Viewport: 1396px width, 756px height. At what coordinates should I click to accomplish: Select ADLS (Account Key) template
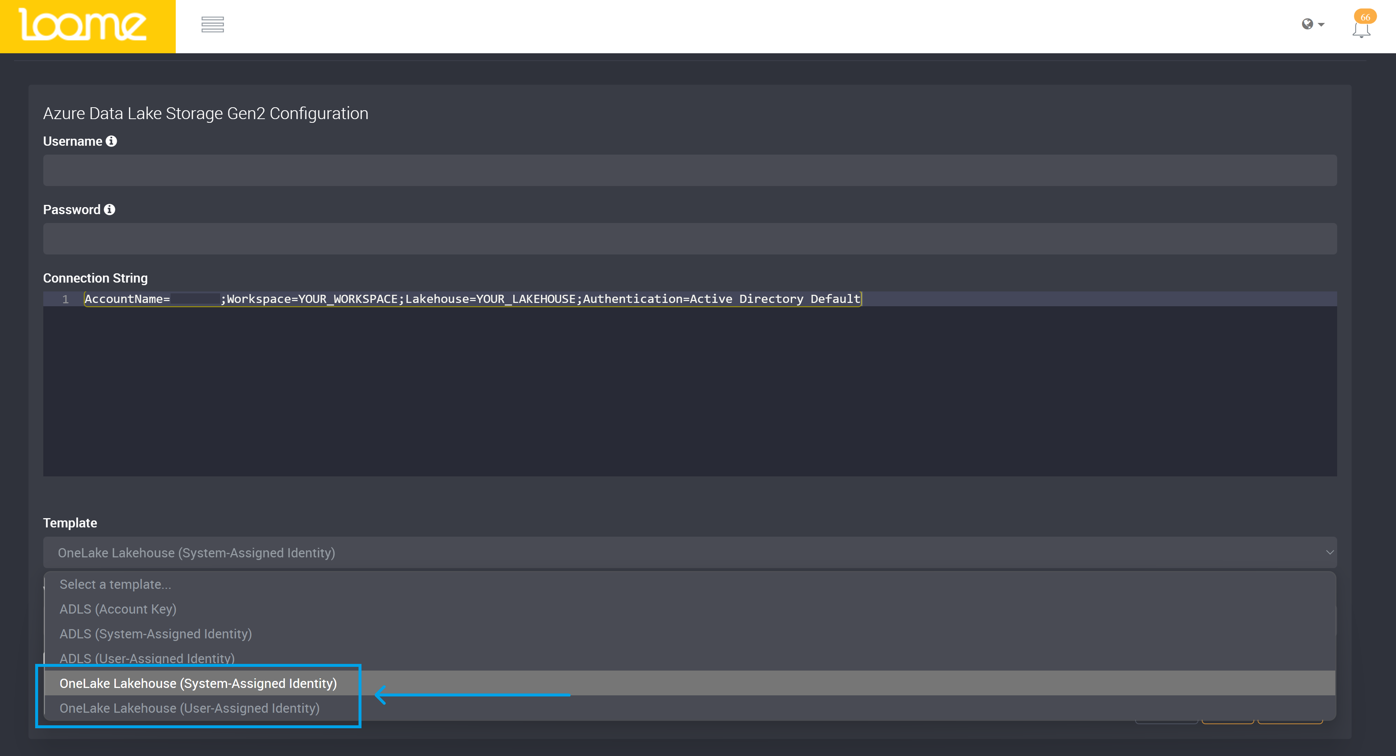coord(690,609)
